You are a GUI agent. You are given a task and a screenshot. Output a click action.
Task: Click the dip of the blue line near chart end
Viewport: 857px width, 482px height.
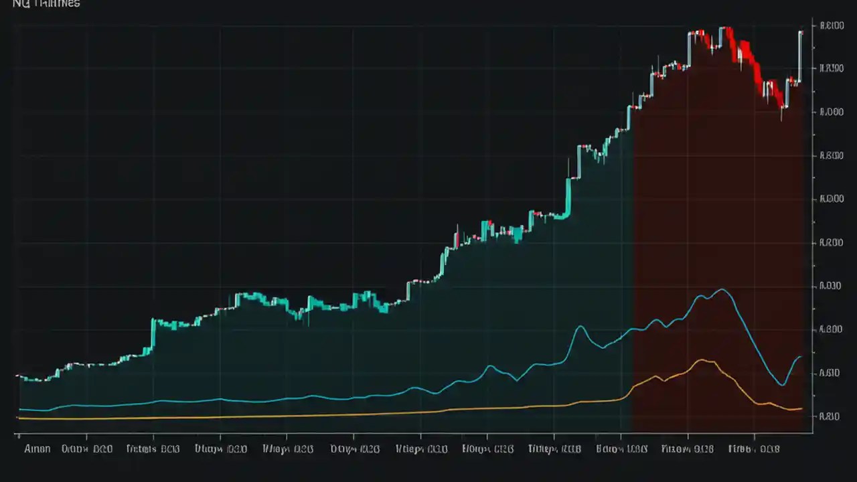point(781,385)
